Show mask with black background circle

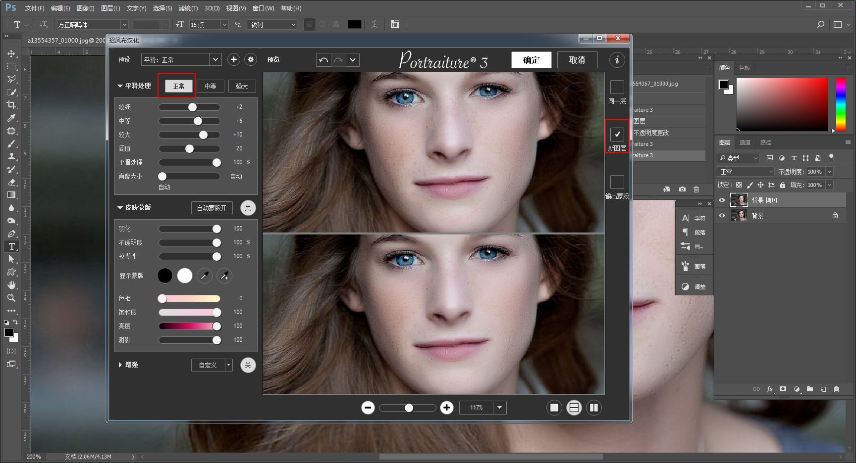[165, 276]
